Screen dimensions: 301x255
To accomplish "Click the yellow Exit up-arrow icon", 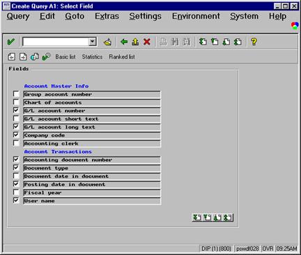I will coord(135,42).
